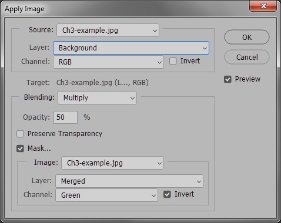
Task: Uncheck the mask Invert checkbox
Action: click(x=167, y=194)
